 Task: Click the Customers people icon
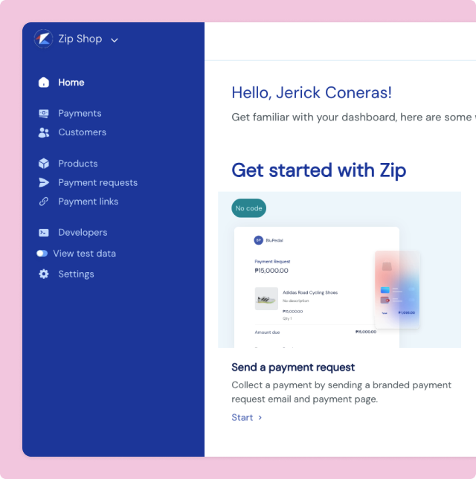44,132
